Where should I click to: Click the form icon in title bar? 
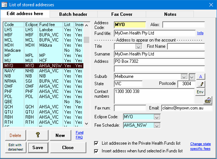4,5
